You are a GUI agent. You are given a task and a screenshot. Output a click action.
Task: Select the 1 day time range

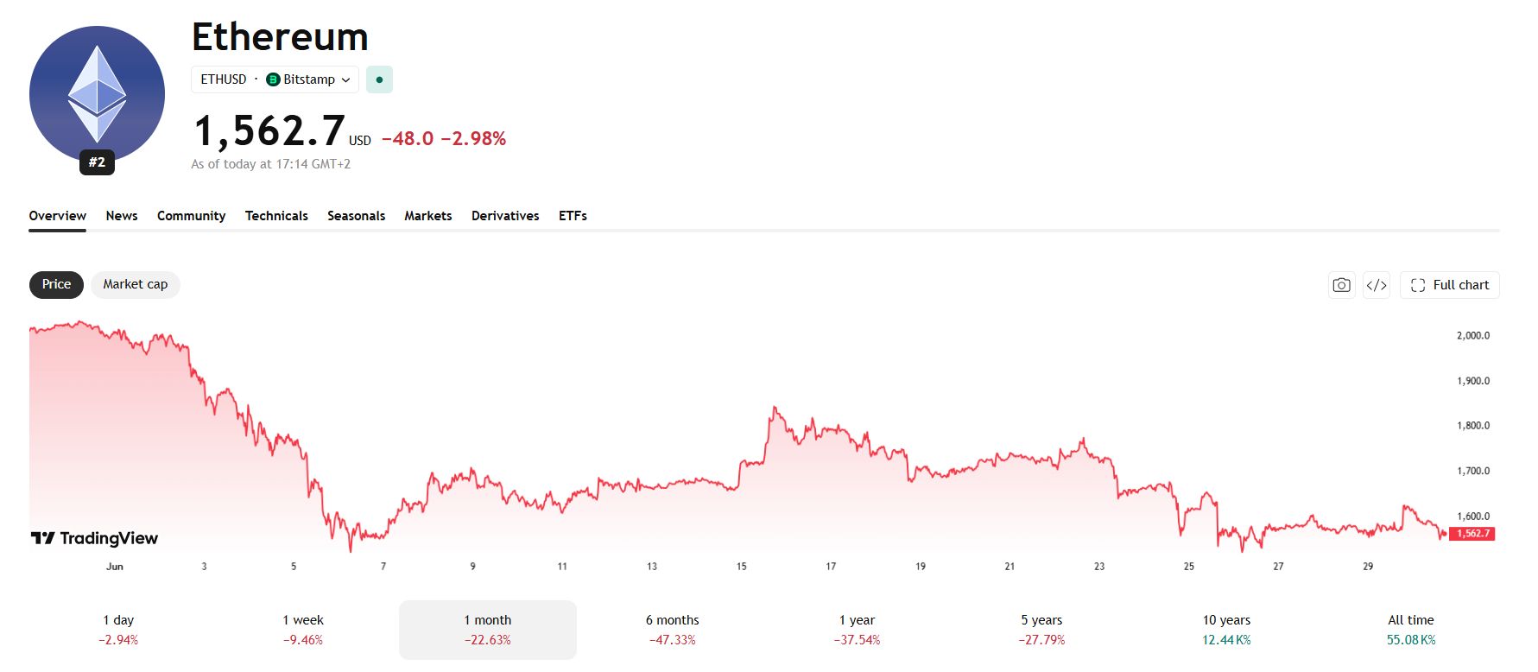(118, 630)
